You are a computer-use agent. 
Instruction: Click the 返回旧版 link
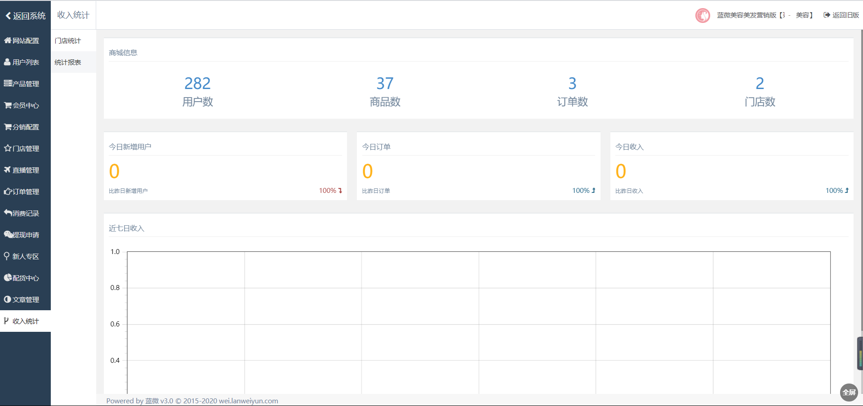[841, 15]
